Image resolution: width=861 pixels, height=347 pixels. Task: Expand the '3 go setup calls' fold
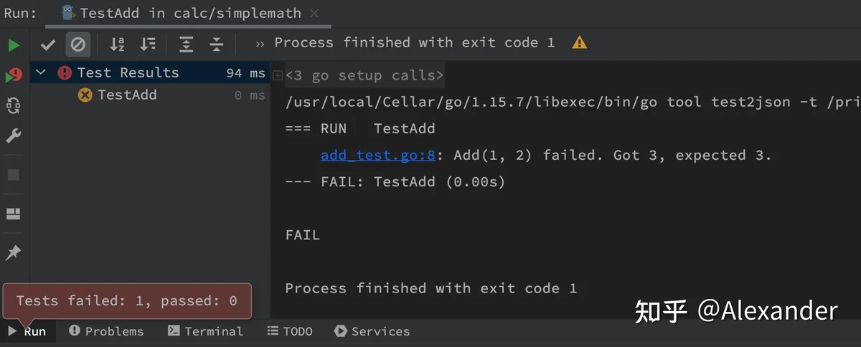tap(278, 75)
